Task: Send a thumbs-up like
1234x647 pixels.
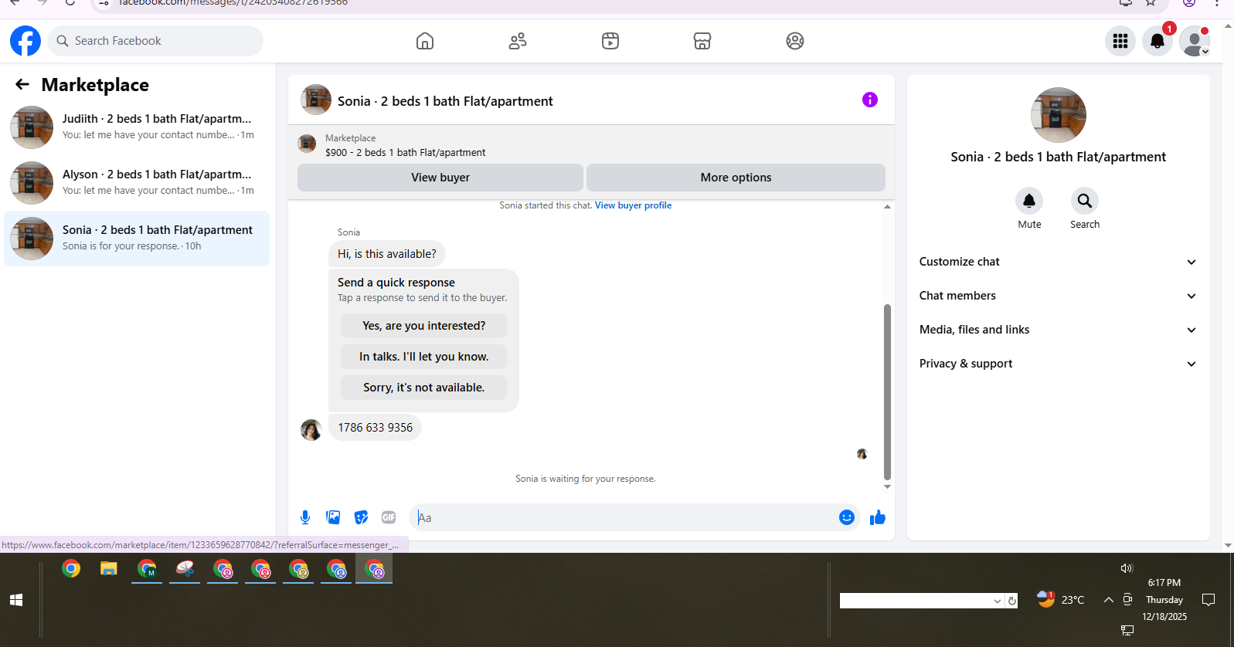Action: click(x=878, y=517)
